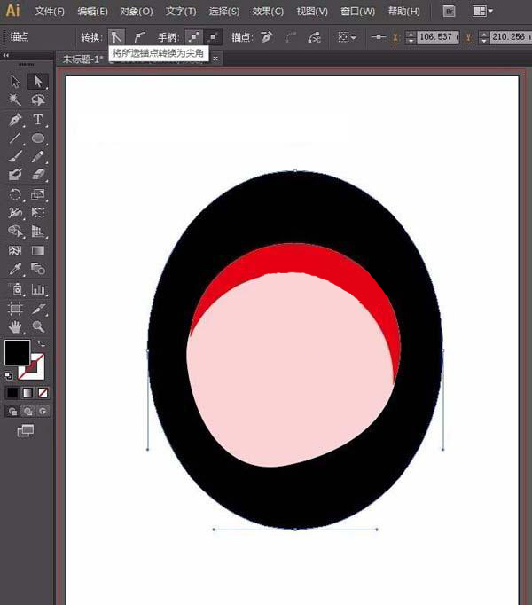
Task: Select the Direct Selection tool
Action: pos(38,82)
